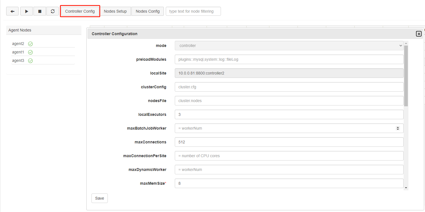Click the localExecutors input field

[289, 114]
